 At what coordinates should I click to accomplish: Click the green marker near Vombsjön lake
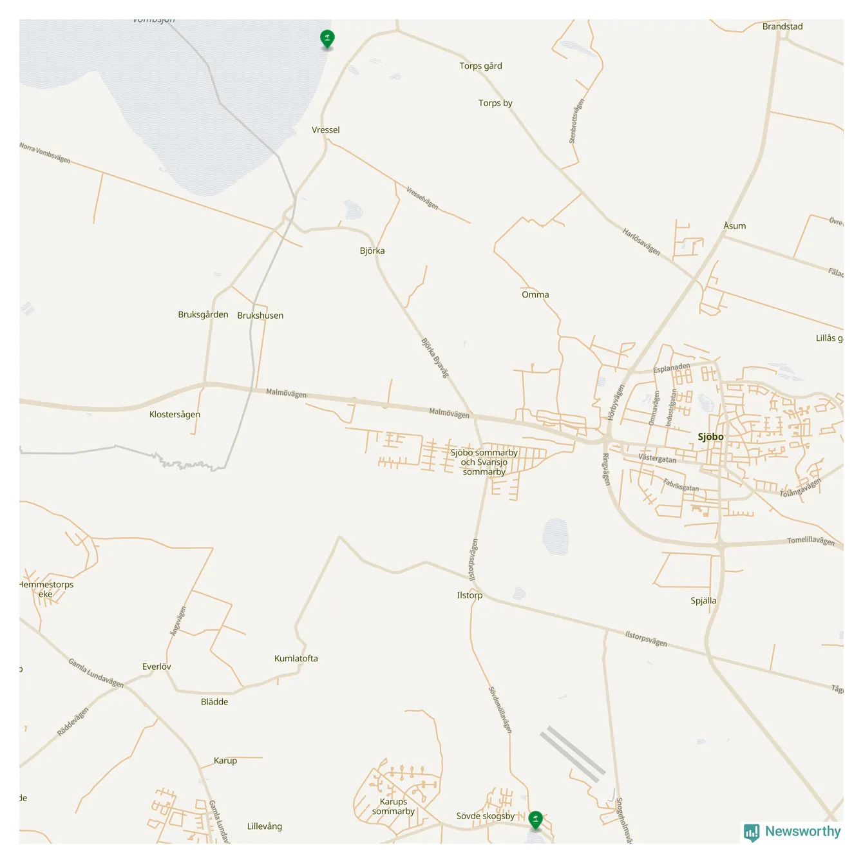point(327,39)
